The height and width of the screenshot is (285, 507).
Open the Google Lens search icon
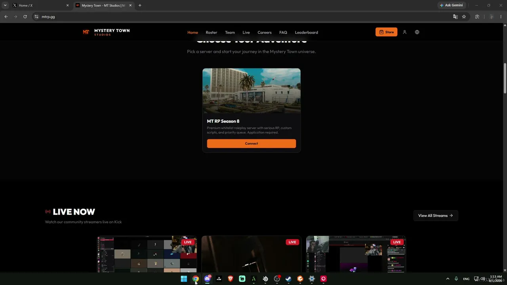[x=477, y=17]
